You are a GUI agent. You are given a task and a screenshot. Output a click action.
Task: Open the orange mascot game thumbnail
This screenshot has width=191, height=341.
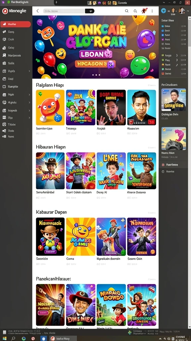point(50,108)
